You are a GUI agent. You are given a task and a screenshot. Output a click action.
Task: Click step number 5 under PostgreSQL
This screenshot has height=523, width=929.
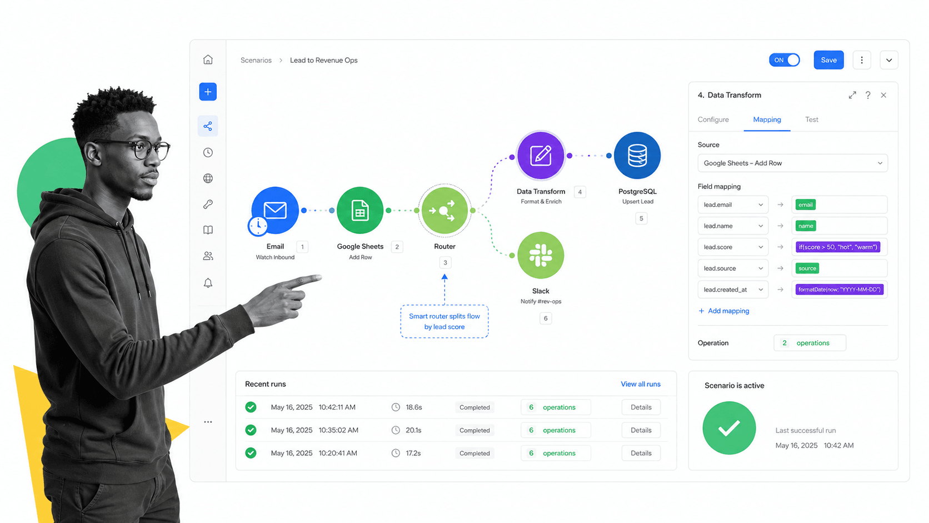(641, 218)
